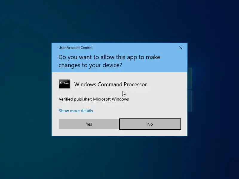239x179 pixels.
Task: Click the User Account Control title text
Action: pyautogui.click(x=76, y=48)
